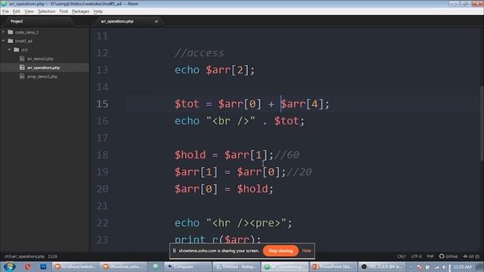
Task: Click the //60 comment on line 18
Action: click(x=287, y=155)
